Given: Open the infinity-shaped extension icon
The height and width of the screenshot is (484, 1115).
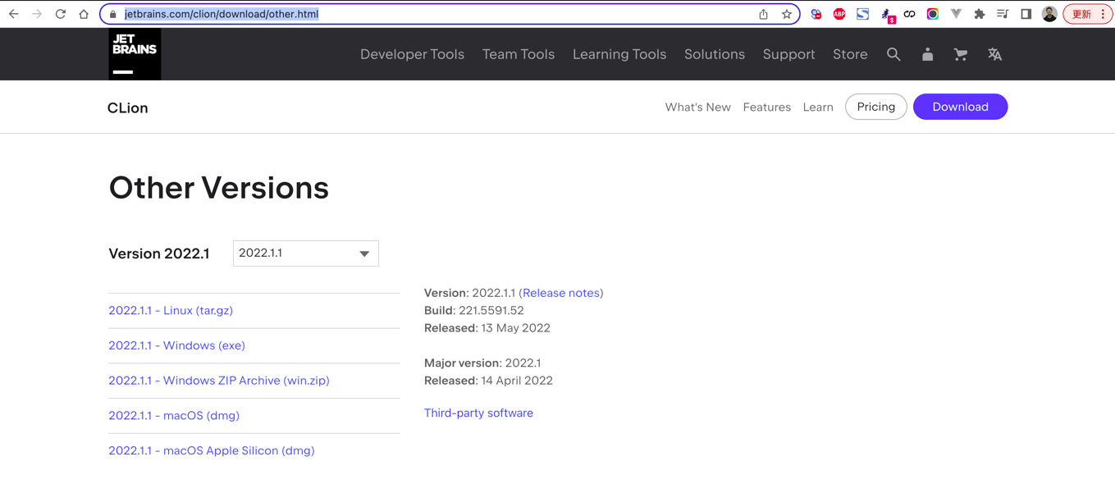Looking at the screenshot, I should click(x=909, y=14).
